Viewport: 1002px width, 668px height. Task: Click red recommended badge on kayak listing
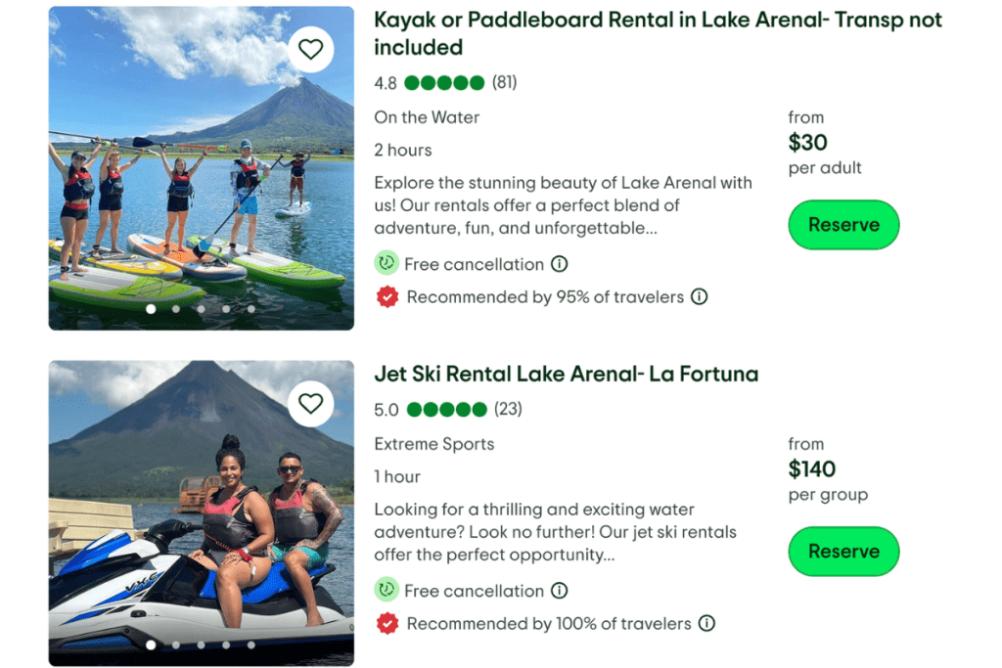[387, 296]
